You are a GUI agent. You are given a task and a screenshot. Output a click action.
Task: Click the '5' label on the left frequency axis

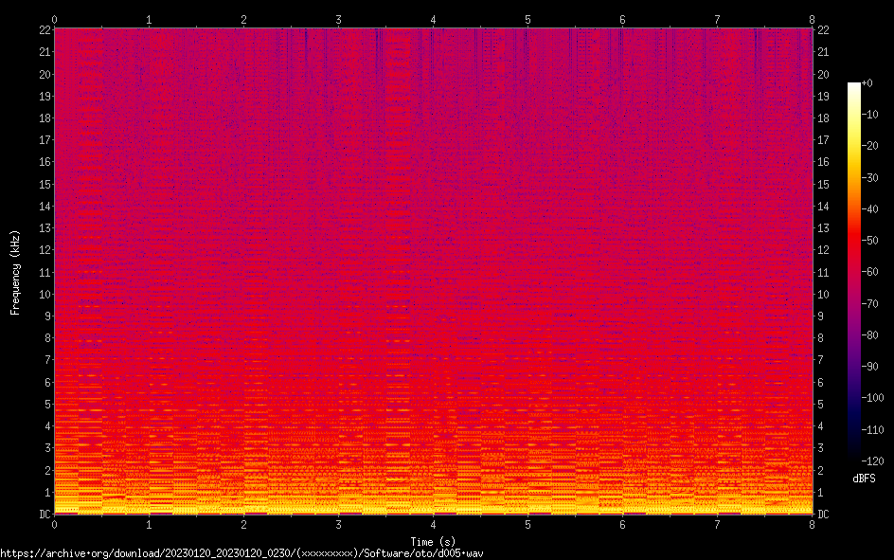(45, 404)
